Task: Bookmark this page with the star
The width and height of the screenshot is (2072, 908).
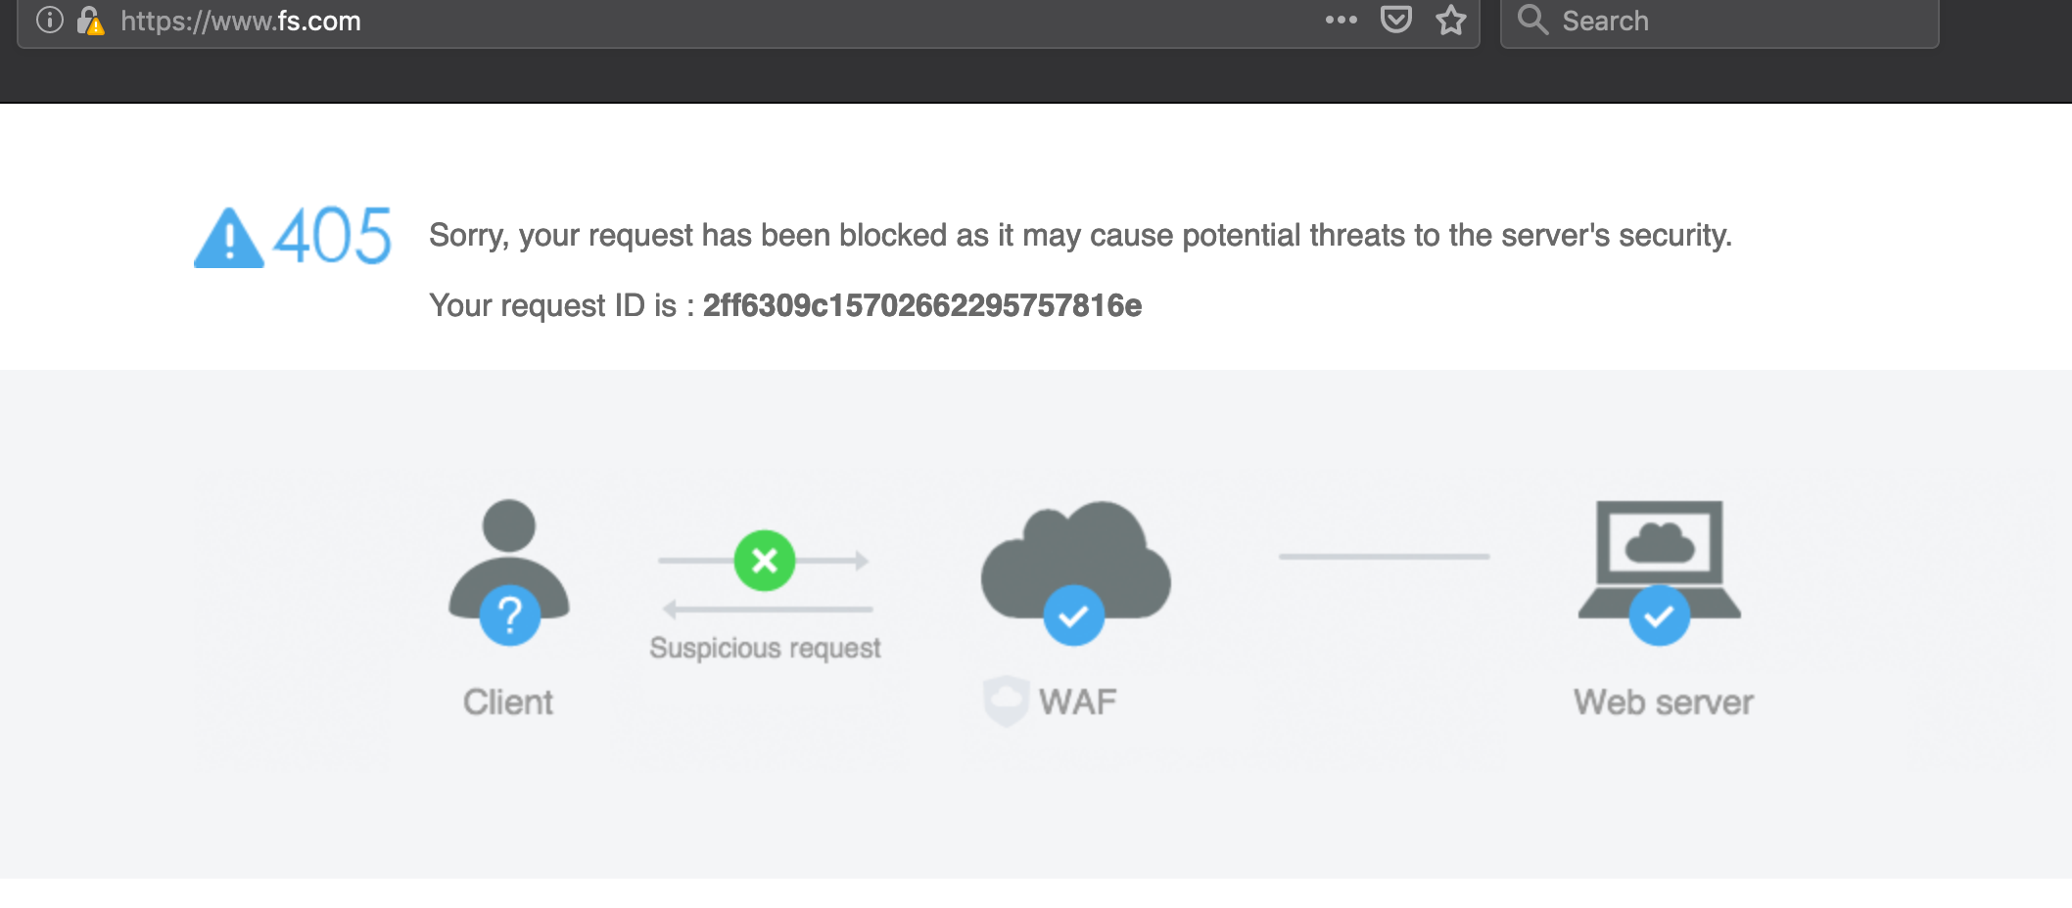Action: click(1450, 20)
